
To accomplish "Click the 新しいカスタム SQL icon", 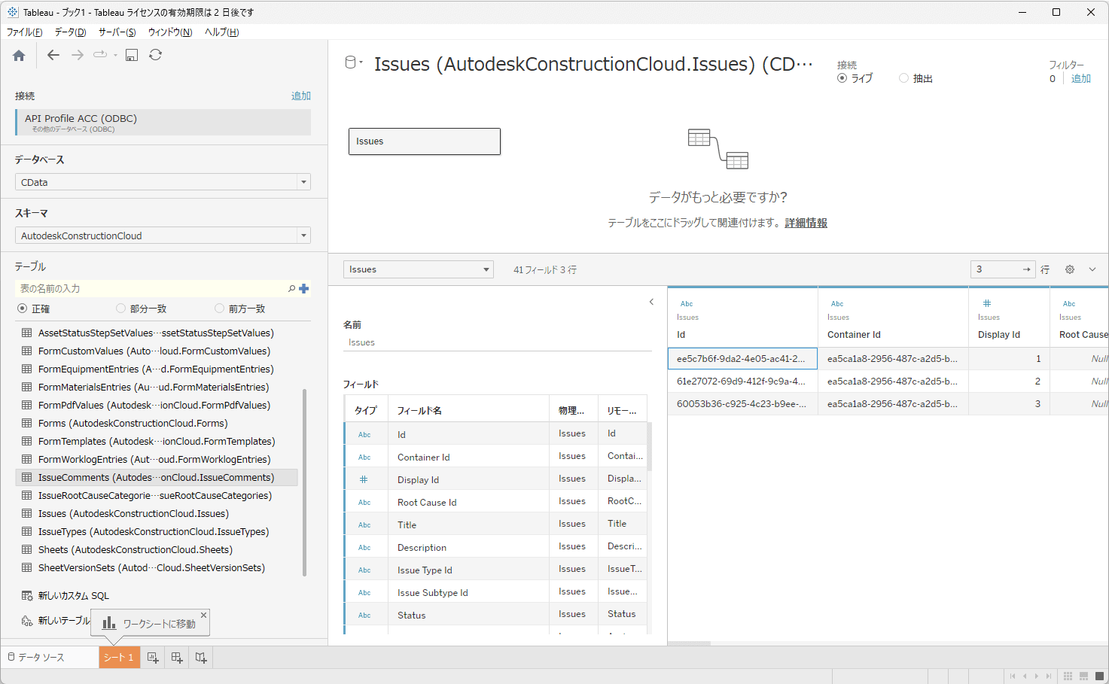I will tap(27, 596).
